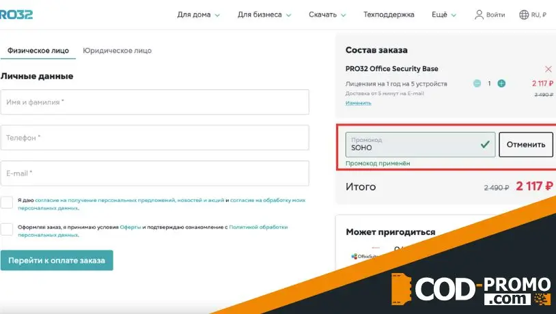Switch to Юридическое лицо tab
The height and width of the screenshot is (314, 556).
117,51
